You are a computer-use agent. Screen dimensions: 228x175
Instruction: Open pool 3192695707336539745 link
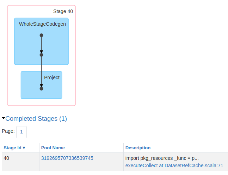pos(67,158)
